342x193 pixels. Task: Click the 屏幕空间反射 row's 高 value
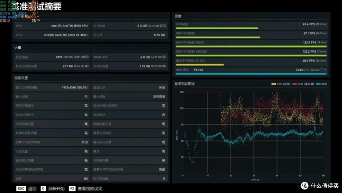163,133
